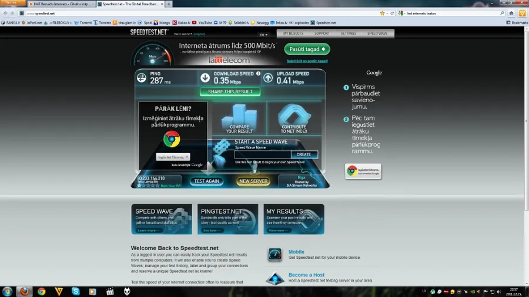
Task: Open the Kakao.lv bookmark
Action: coord(182,22)
